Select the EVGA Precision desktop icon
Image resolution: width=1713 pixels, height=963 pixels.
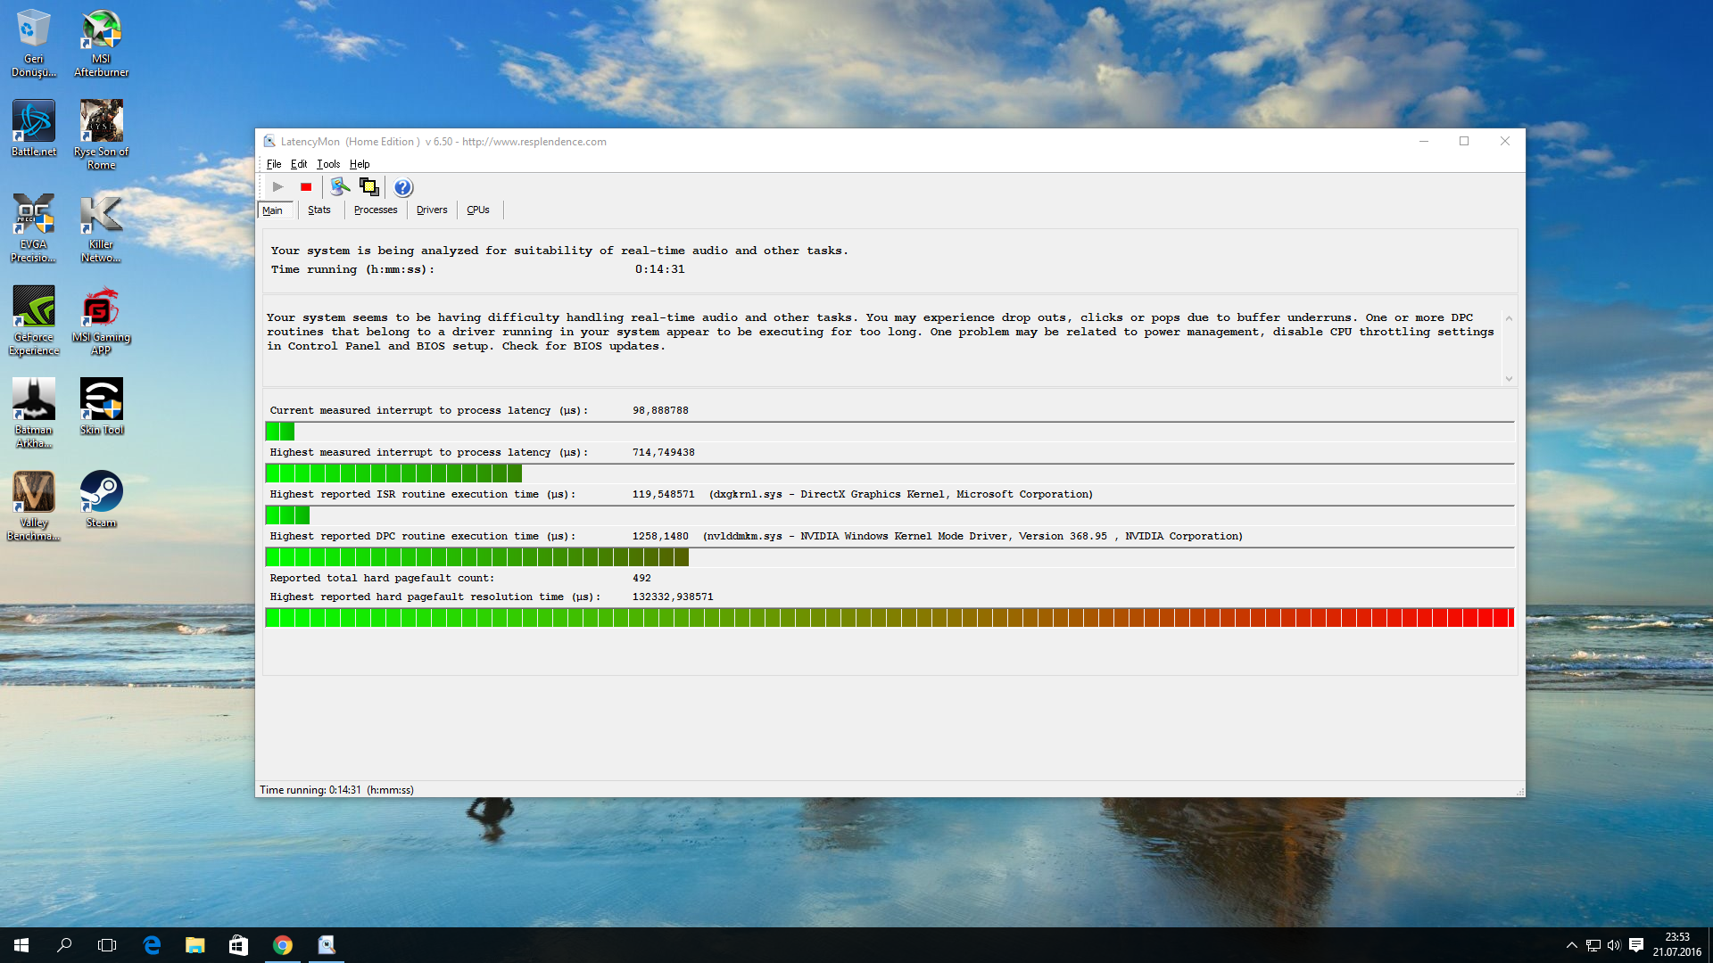pos(34,228)
